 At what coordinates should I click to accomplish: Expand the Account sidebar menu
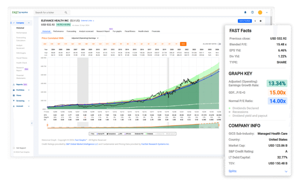point(29,106)
